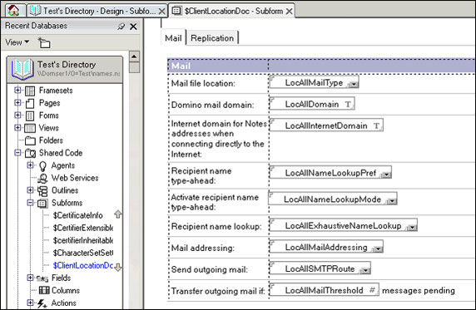
Task: Select the Folders tree item
Action: tap(51, 140)
